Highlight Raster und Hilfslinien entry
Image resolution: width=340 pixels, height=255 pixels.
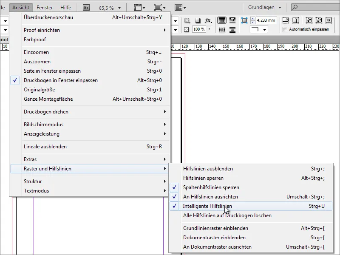(x=90, y=169)
